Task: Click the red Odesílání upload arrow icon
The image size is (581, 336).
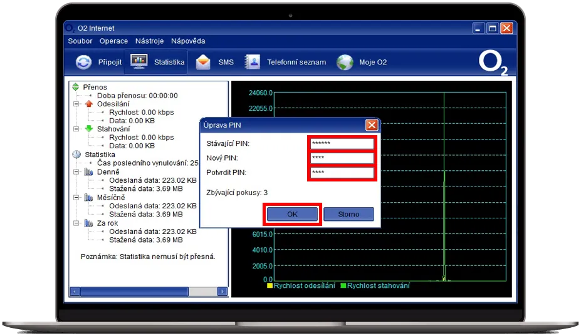Action: pyautogui.click(x=88, y=104)
